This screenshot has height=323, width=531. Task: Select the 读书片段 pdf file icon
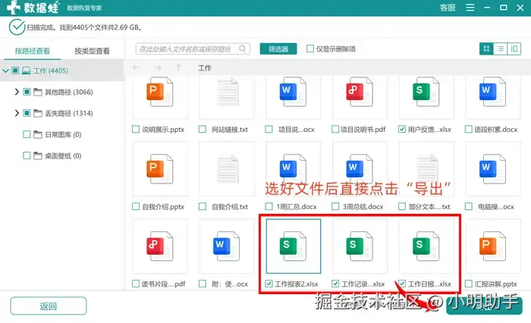pyautogui.click(x=160, y=246)
